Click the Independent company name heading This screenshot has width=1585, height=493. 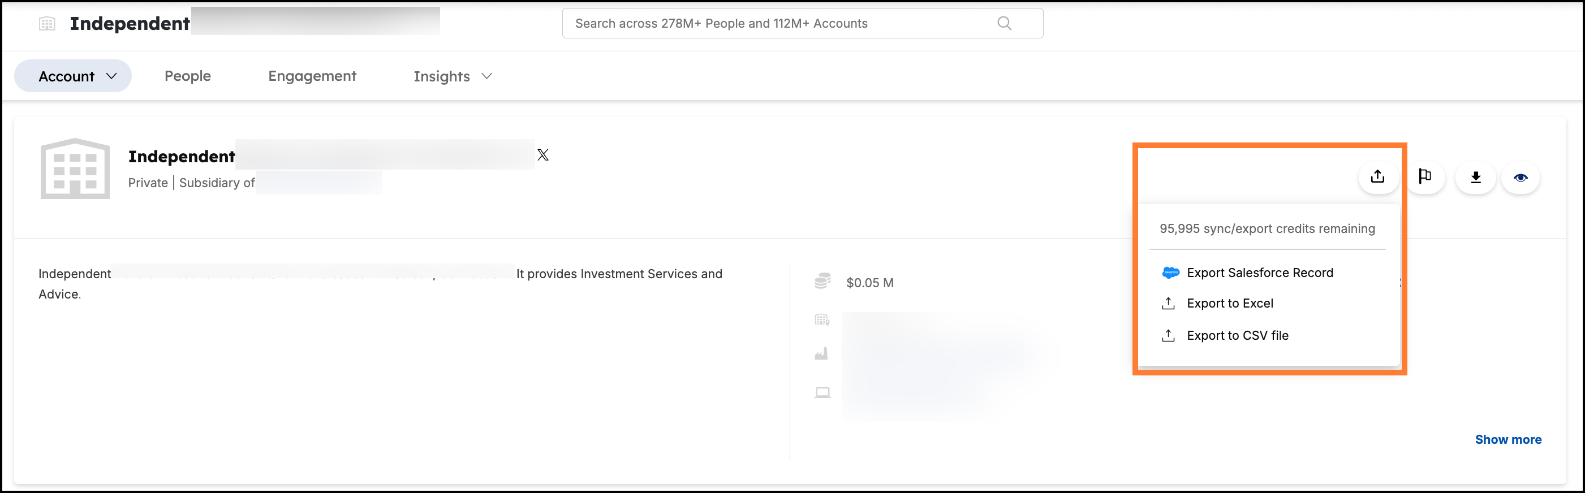pos(182,157)
